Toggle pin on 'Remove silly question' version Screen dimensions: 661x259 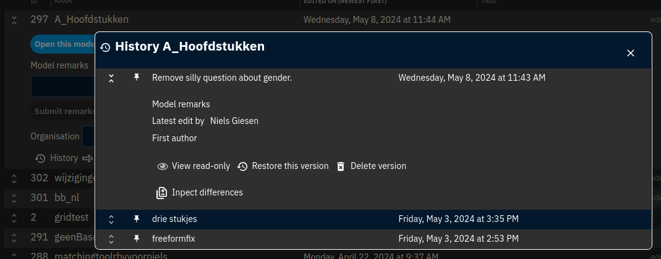pos(136,77)
